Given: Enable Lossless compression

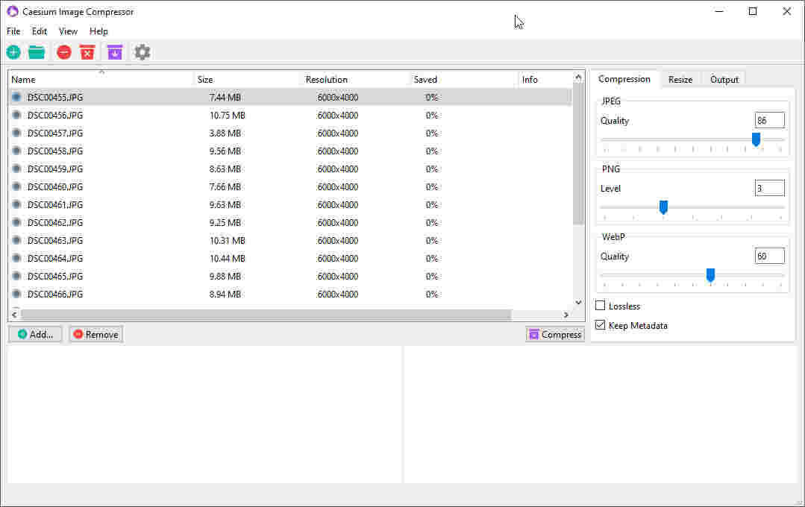Looking at the screenshot, I should (x=600, y=306).
